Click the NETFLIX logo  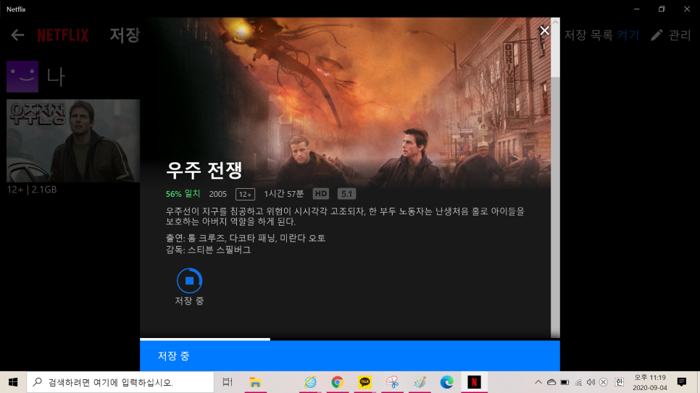63,35
